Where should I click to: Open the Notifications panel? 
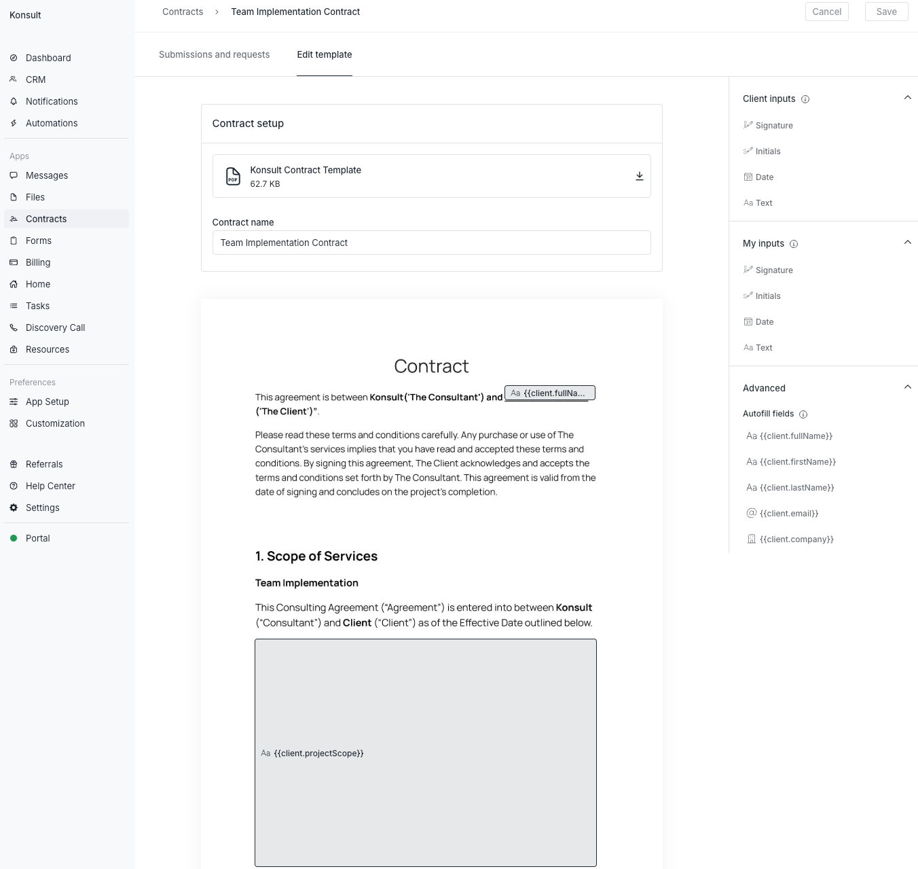pos(51,101)
